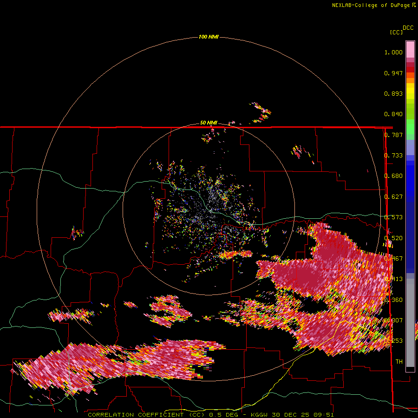The width and height of the screenshot is (418, 418).
Task: Pick the lavender segment of the color bar
Action: [x=410, y=147]
